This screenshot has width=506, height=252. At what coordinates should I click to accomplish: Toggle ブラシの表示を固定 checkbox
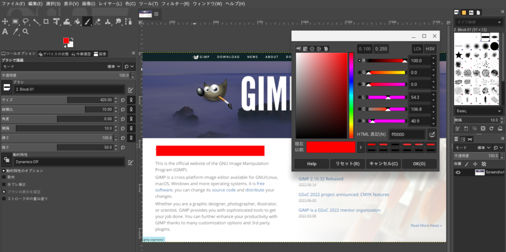click(x=4, y=191)
